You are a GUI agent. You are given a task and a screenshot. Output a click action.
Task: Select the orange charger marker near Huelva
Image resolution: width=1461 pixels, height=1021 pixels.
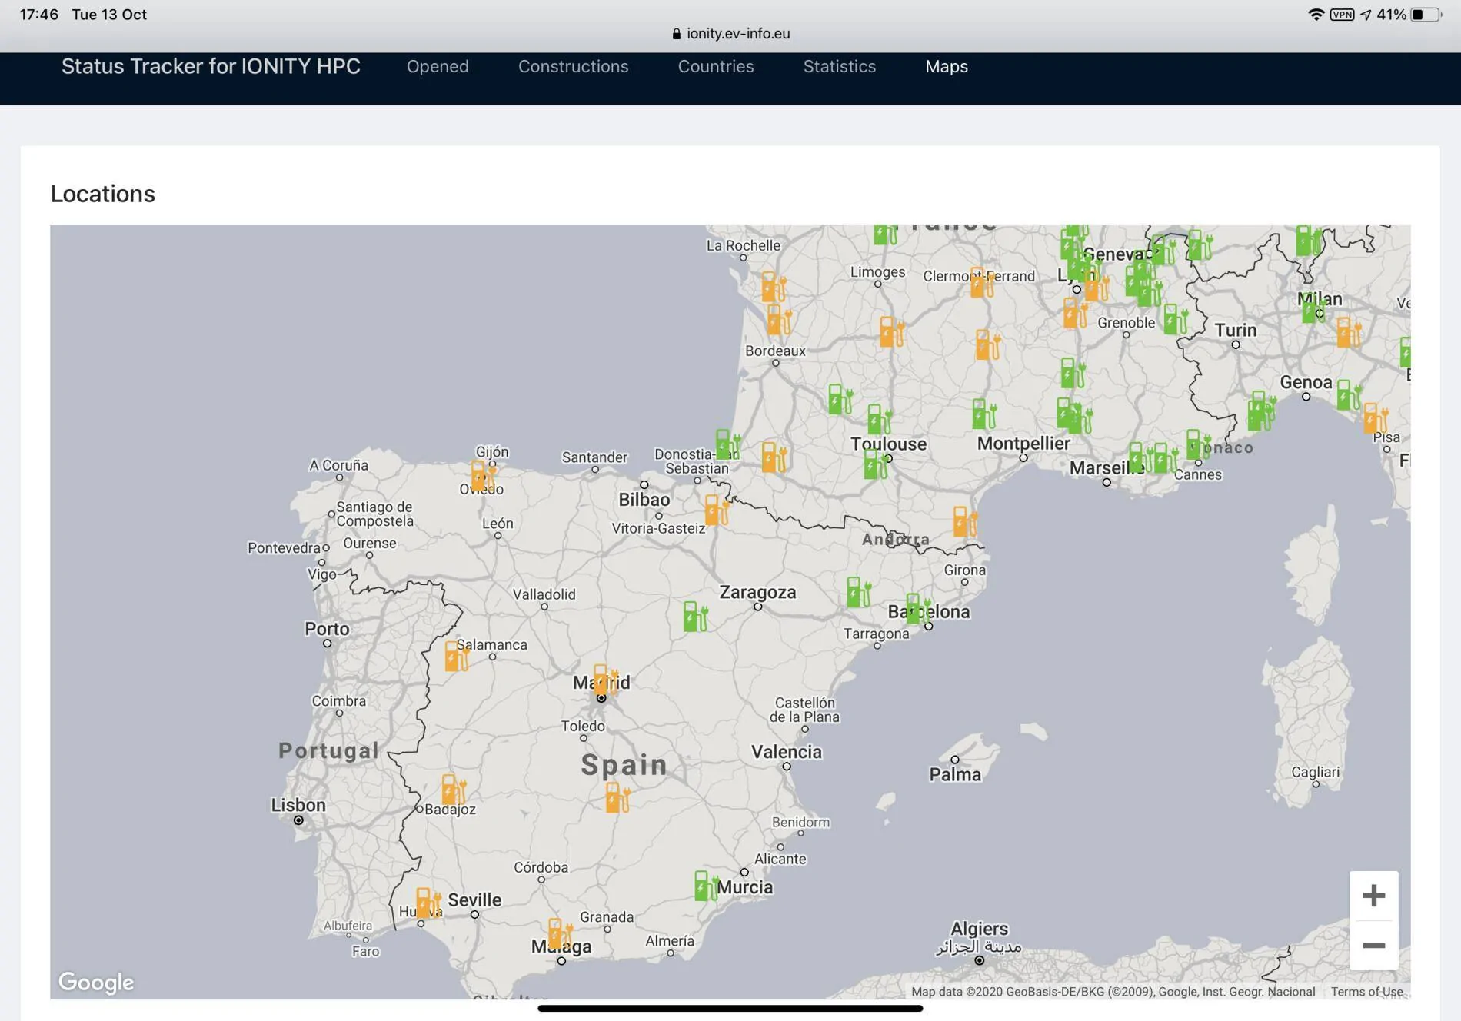click(x=428, y=903)
